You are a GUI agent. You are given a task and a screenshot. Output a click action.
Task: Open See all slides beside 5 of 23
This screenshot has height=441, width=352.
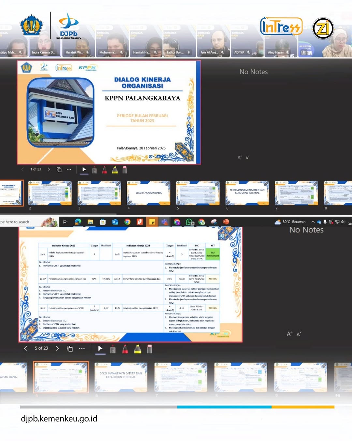[70, 349]
